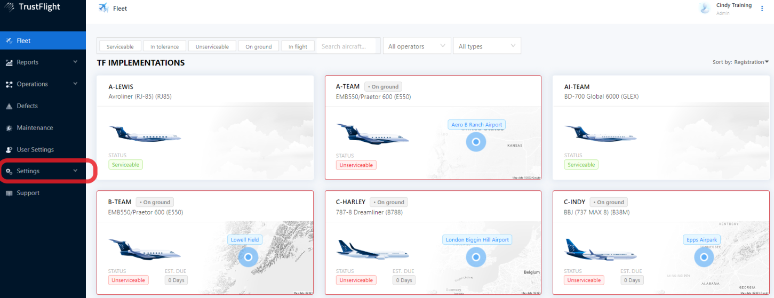Click the Defects warning triangle icon
The image size is (774, 298).
[9, 106]
